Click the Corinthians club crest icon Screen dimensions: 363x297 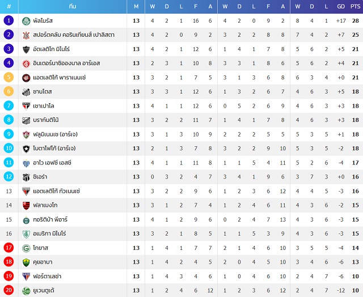(26, 35)
